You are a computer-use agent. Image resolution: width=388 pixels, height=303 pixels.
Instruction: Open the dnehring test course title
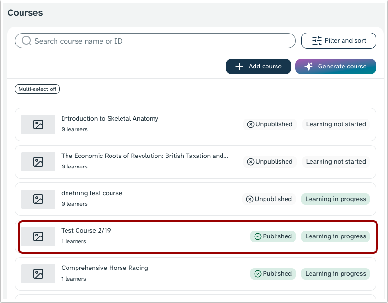tap(91, 193)
